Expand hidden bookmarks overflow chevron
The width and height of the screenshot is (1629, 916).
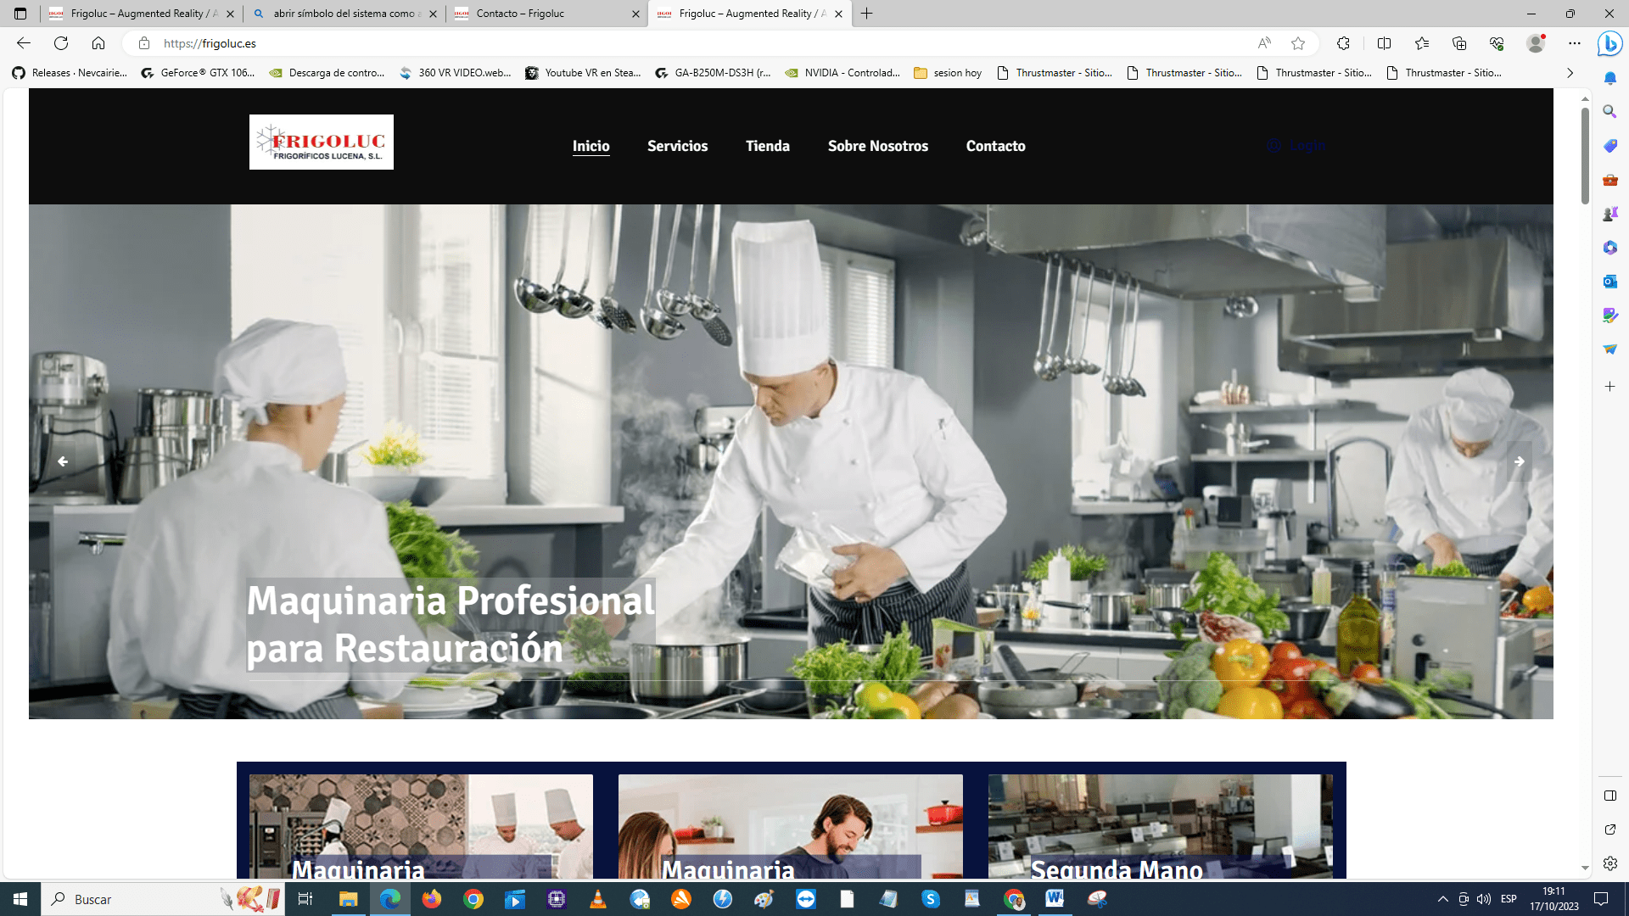point(1570,73)
